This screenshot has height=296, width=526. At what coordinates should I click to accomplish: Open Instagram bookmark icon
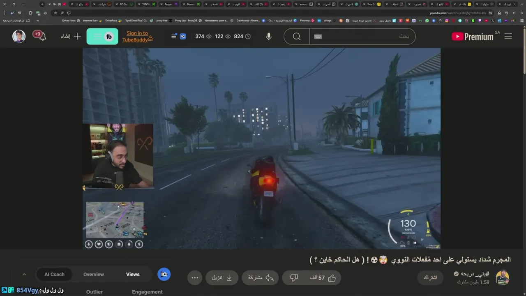(x=446, y=21)
